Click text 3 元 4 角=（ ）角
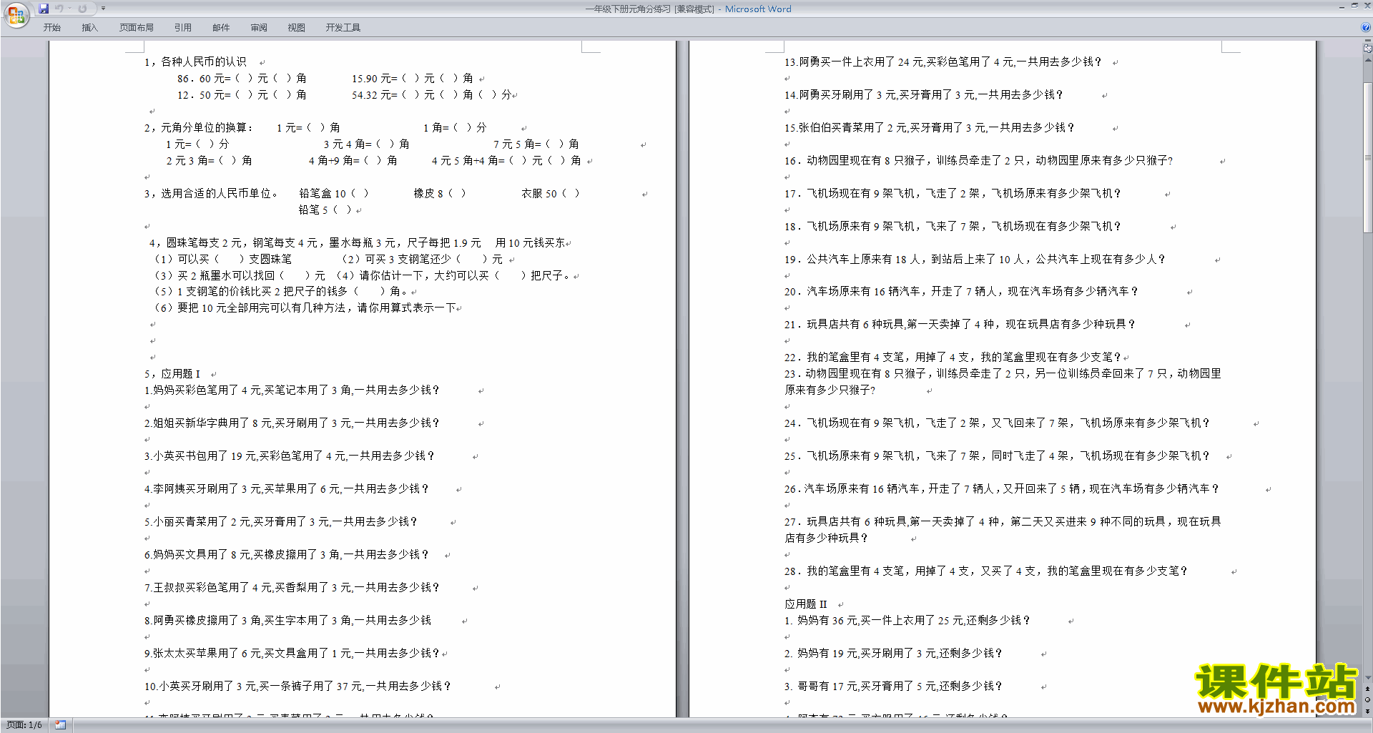This screenshot has height=733, width=1373. tap(366, 144)
